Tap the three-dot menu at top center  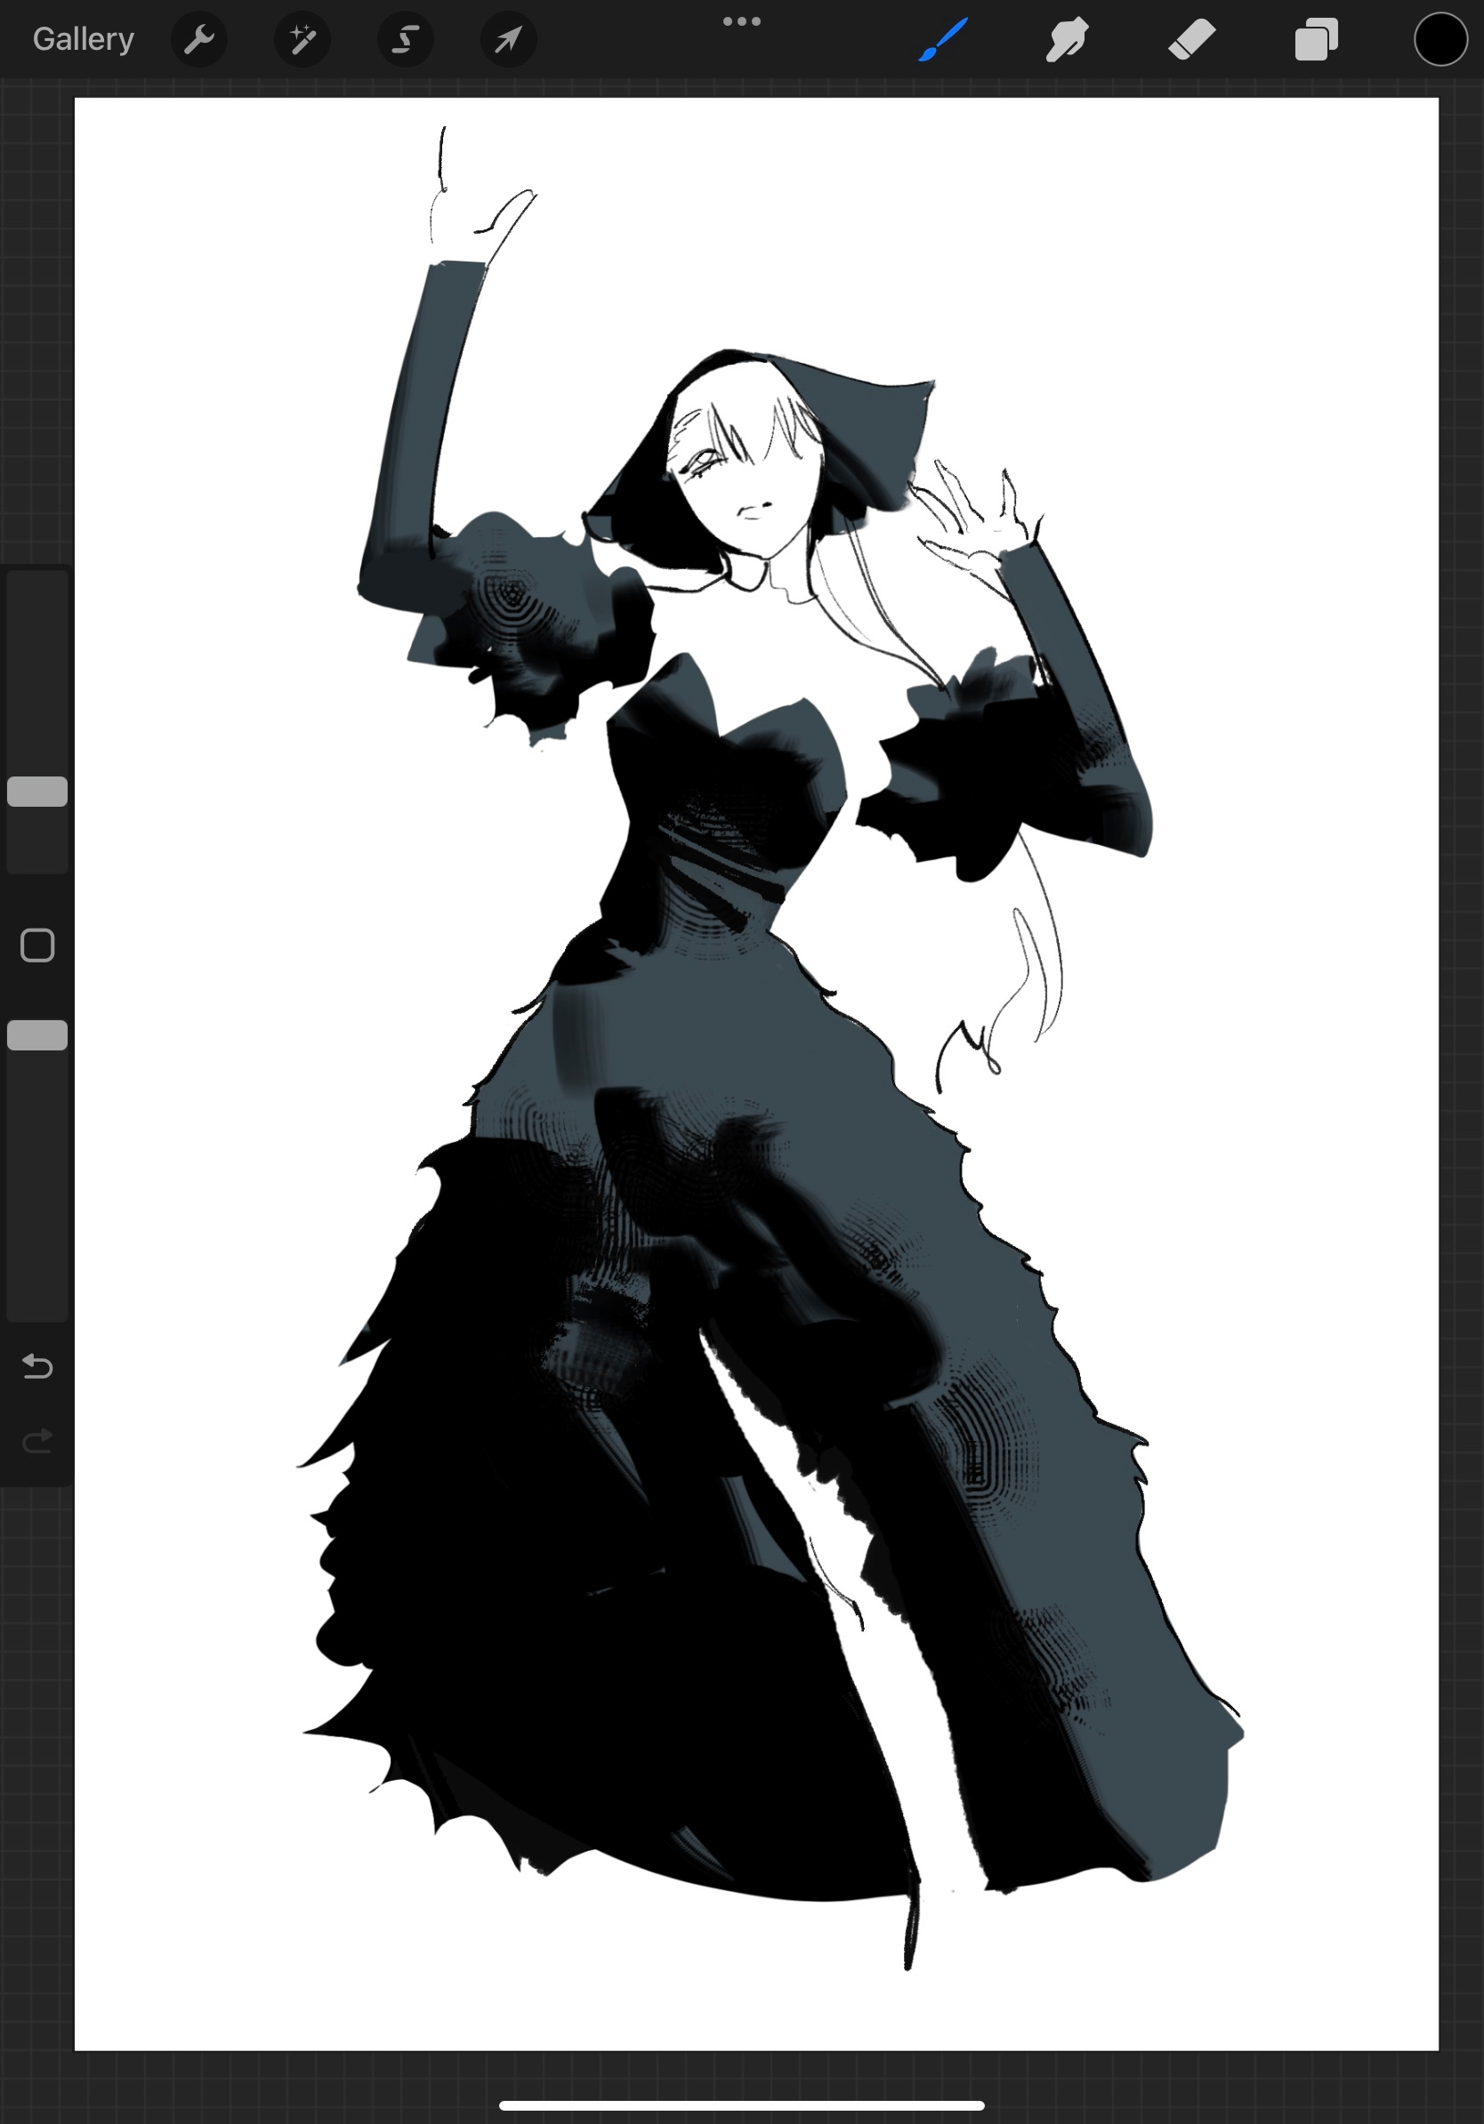[x=742, y=21]
